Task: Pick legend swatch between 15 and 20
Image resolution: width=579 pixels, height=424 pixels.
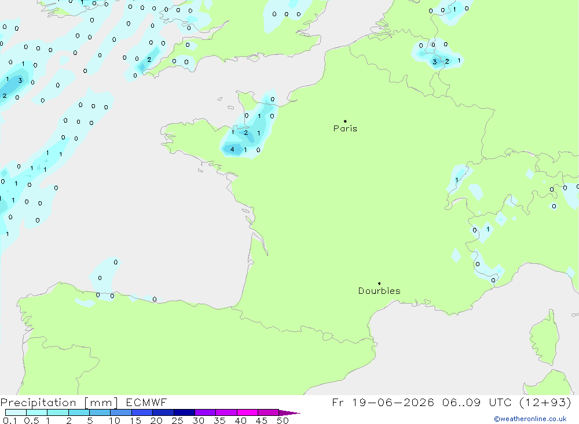Action: [x=142, y=412]
